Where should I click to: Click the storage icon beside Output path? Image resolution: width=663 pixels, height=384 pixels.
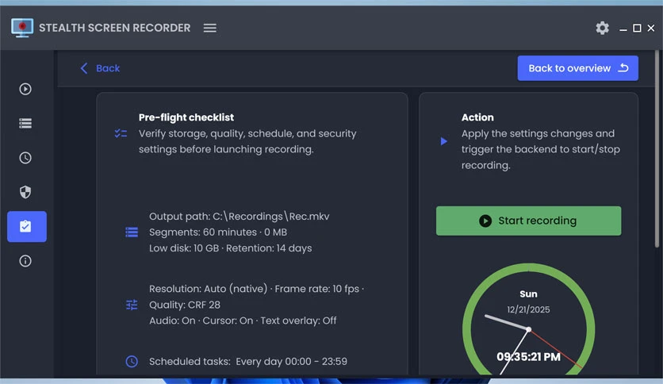(x=132, y=232)
